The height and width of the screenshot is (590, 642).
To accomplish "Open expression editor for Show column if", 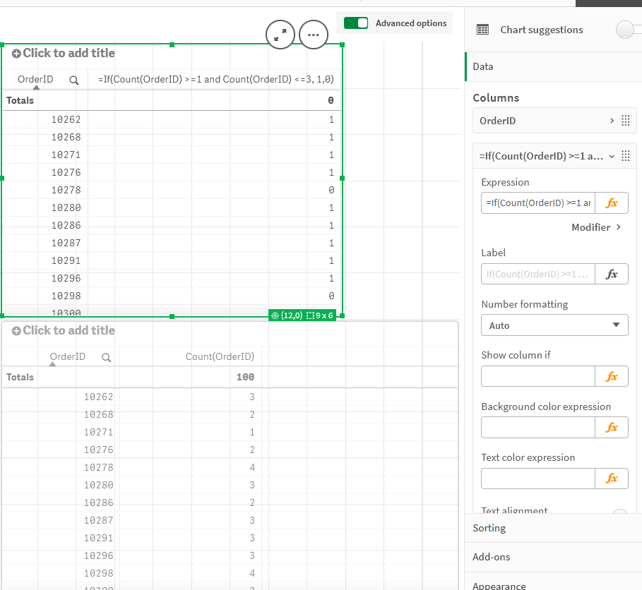I will pos(612,377).
